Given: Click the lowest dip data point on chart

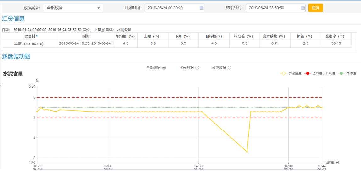Looking at the screenshot, I should click(247, 152).
